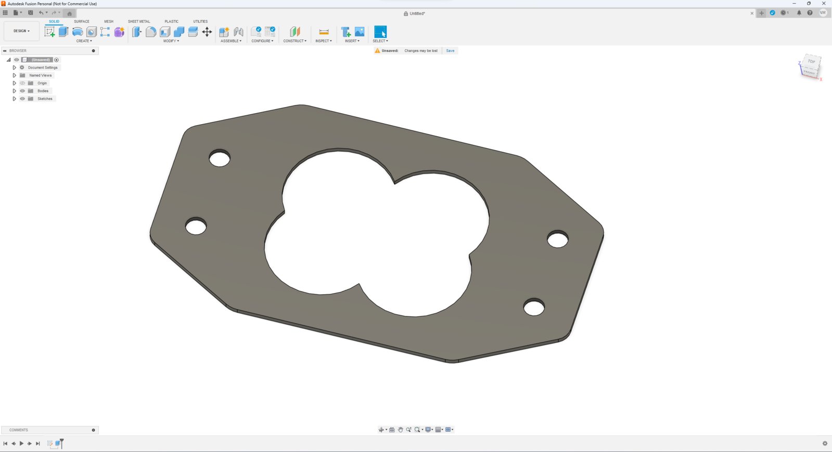This screenshot has height=452, width=832.
Task: Open the notifications bell
Action: tap(799, 13)
